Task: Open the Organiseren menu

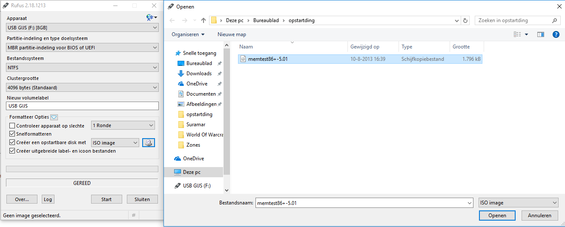Action: tap(188, 34)
